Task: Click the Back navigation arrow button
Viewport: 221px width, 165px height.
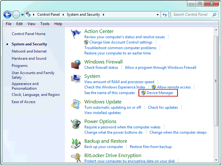Action: (x=7, y=14)
